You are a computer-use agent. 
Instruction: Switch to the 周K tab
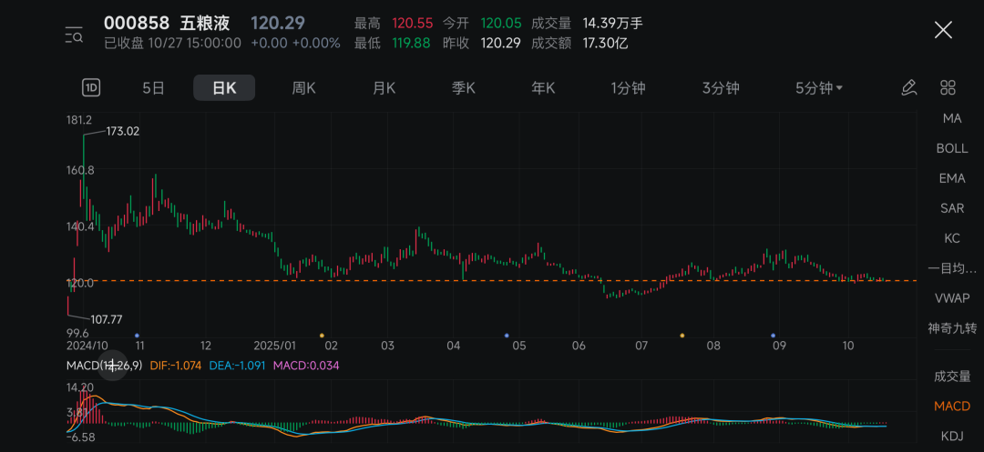coord(303,88)
